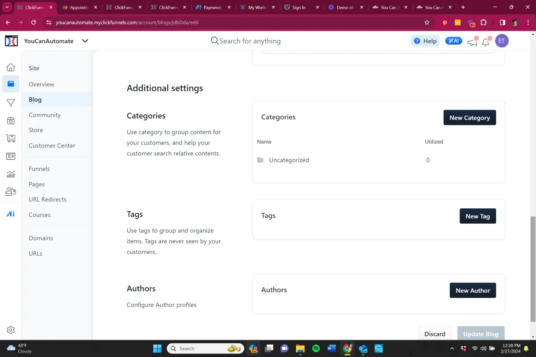
Task: Open Spotify from the taskbar
Action: (x=316, y=349)
